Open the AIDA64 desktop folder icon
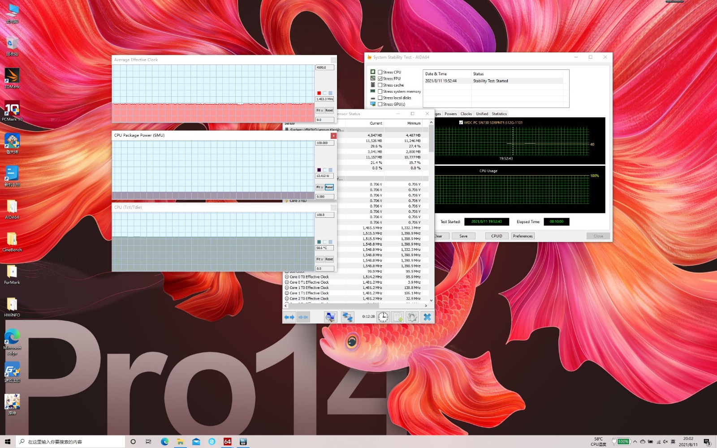The width and height of the screenshot is (717, 448). point(12,209)
